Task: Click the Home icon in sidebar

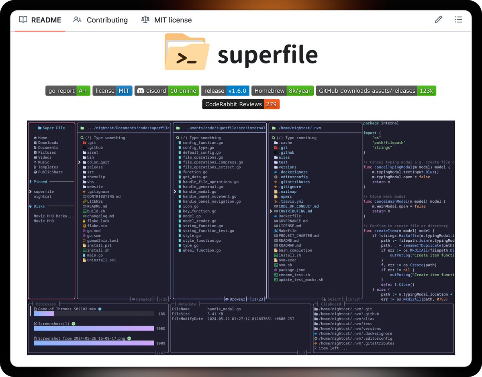Action: coord(35,138)
